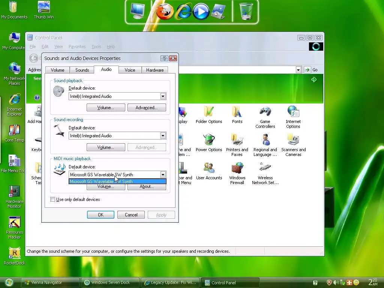The width and height of the screenshot is (384, 288).
Task: Open Printers and Faxes icon
Action: tap(237, 146)
